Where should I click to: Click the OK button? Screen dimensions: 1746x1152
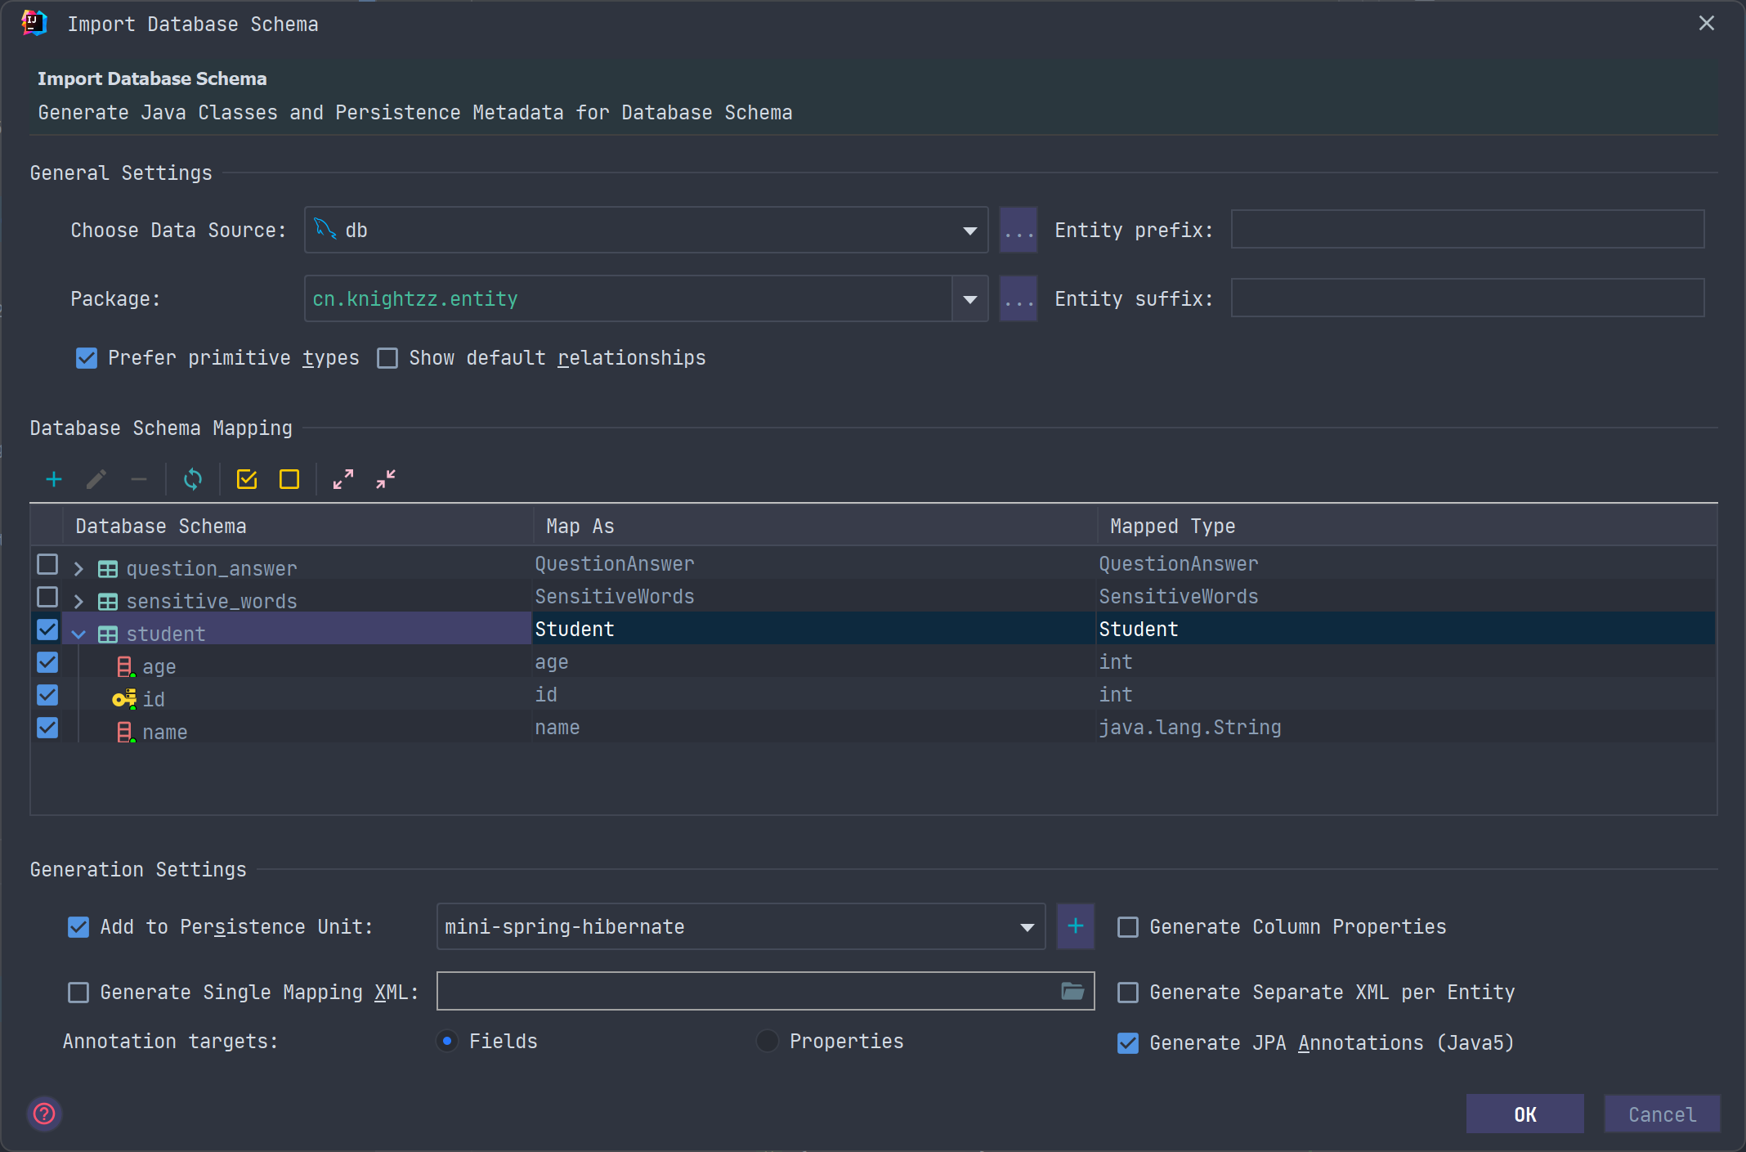(x=1524, y=1114)
